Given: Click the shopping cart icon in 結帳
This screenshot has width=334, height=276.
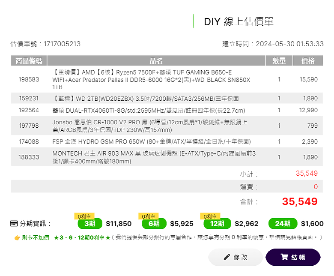Looking at the screenshot, I should point(284,257).
